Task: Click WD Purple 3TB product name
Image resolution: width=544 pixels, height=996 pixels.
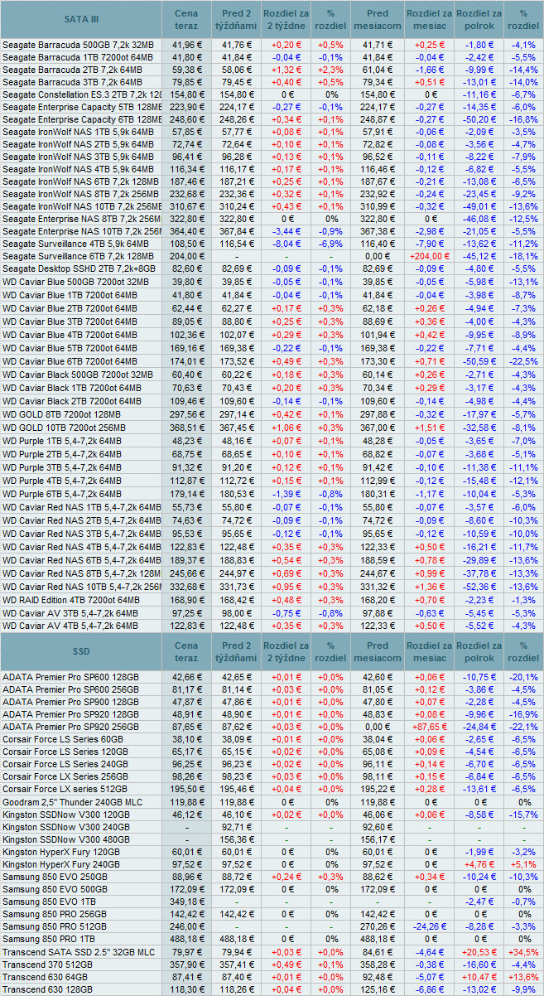Action: coord(62,467)
